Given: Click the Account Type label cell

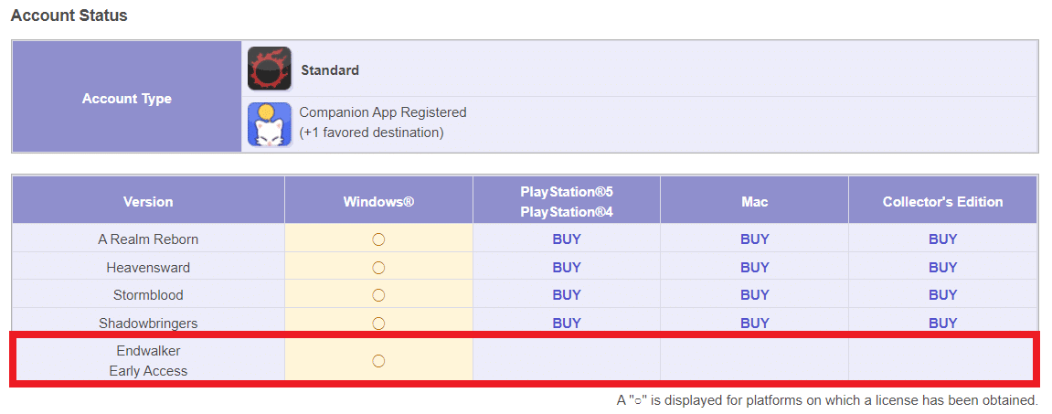Looking at the screenshot, I should coord(127,98).
